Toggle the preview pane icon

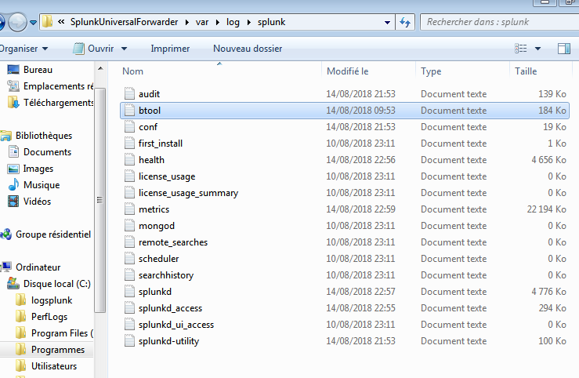tap(564, 49)
